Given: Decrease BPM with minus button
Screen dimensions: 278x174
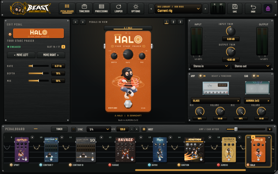Looking at the screenshot, I should (132, 129).
